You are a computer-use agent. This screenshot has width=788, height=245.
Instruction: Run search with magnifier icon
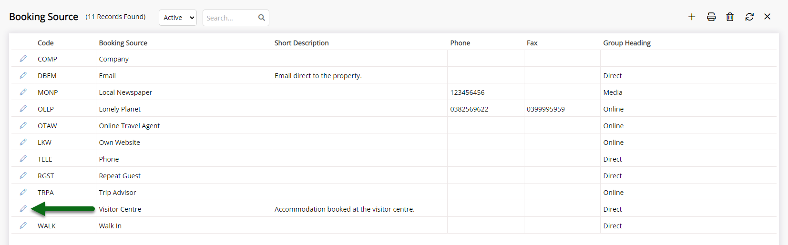tap(262, 18)
